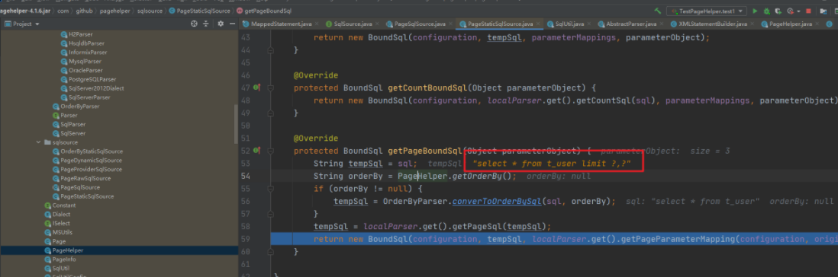Click the Build project hammer icon
This screenshot has width=838, height=277.
point(658,11)
